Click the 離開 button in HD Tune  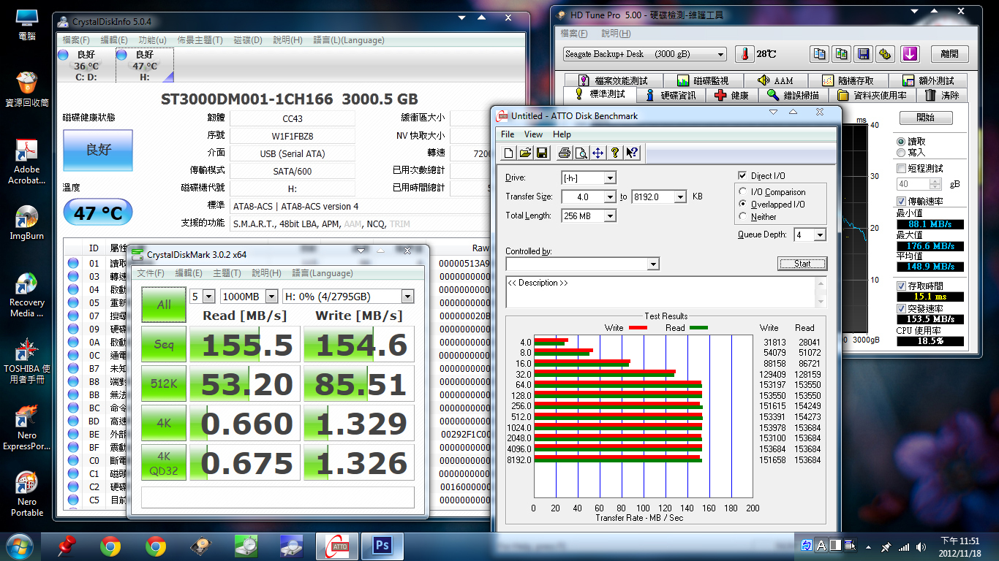click(x=949, y=54)
